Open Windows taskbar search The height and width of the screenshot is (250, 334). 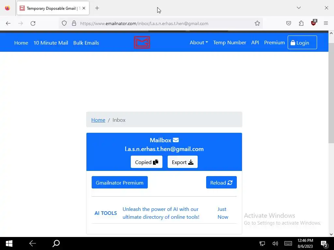56,243
